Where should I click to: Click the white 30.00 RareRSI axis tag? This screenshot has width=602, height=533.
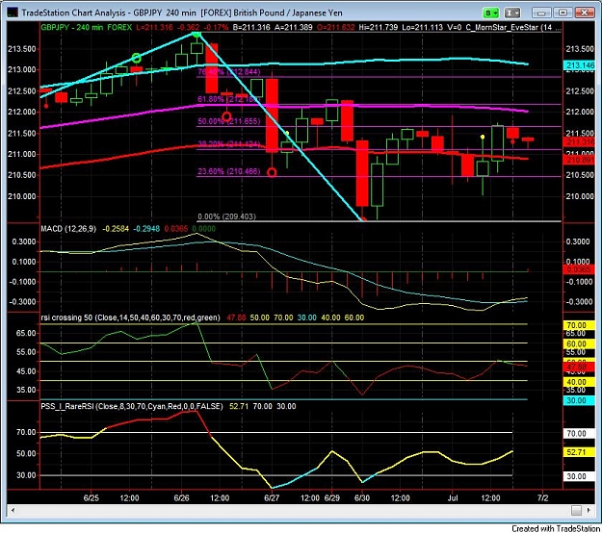point(577,476)
